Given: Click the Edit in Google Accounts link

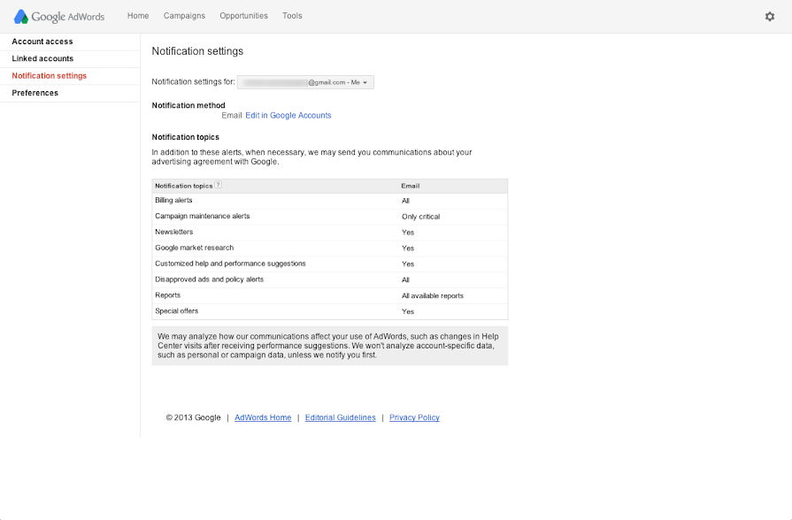Looking at the screenshot, I should tap(288, 116).
